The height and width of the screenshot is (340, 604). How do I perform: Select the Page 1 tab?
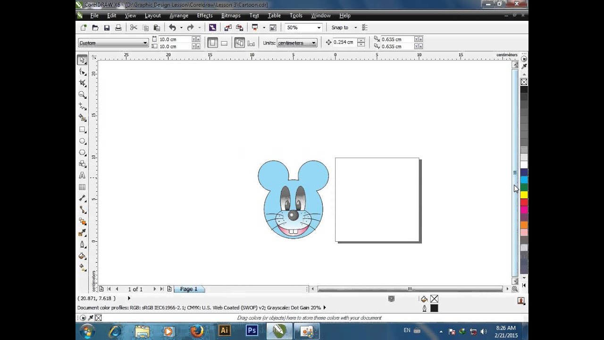[x=189, y=289]
